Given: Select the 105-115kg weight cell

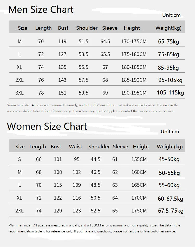Looking at the screenshot, I should (x=170, y=93).
